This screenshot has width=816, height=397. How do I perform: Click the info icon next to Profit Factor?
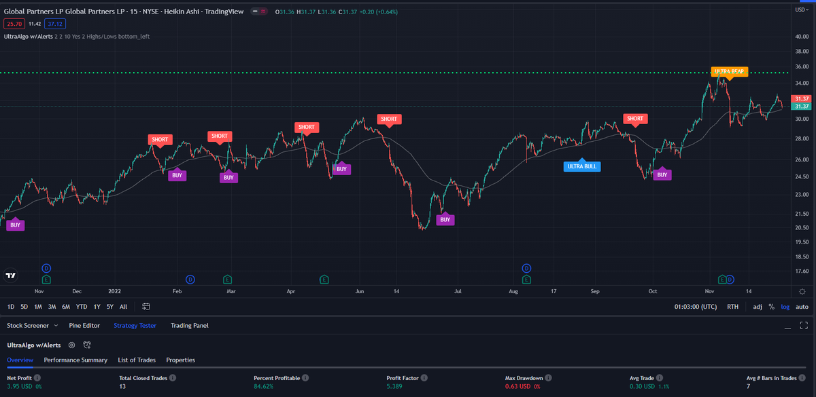coord(424,377)
